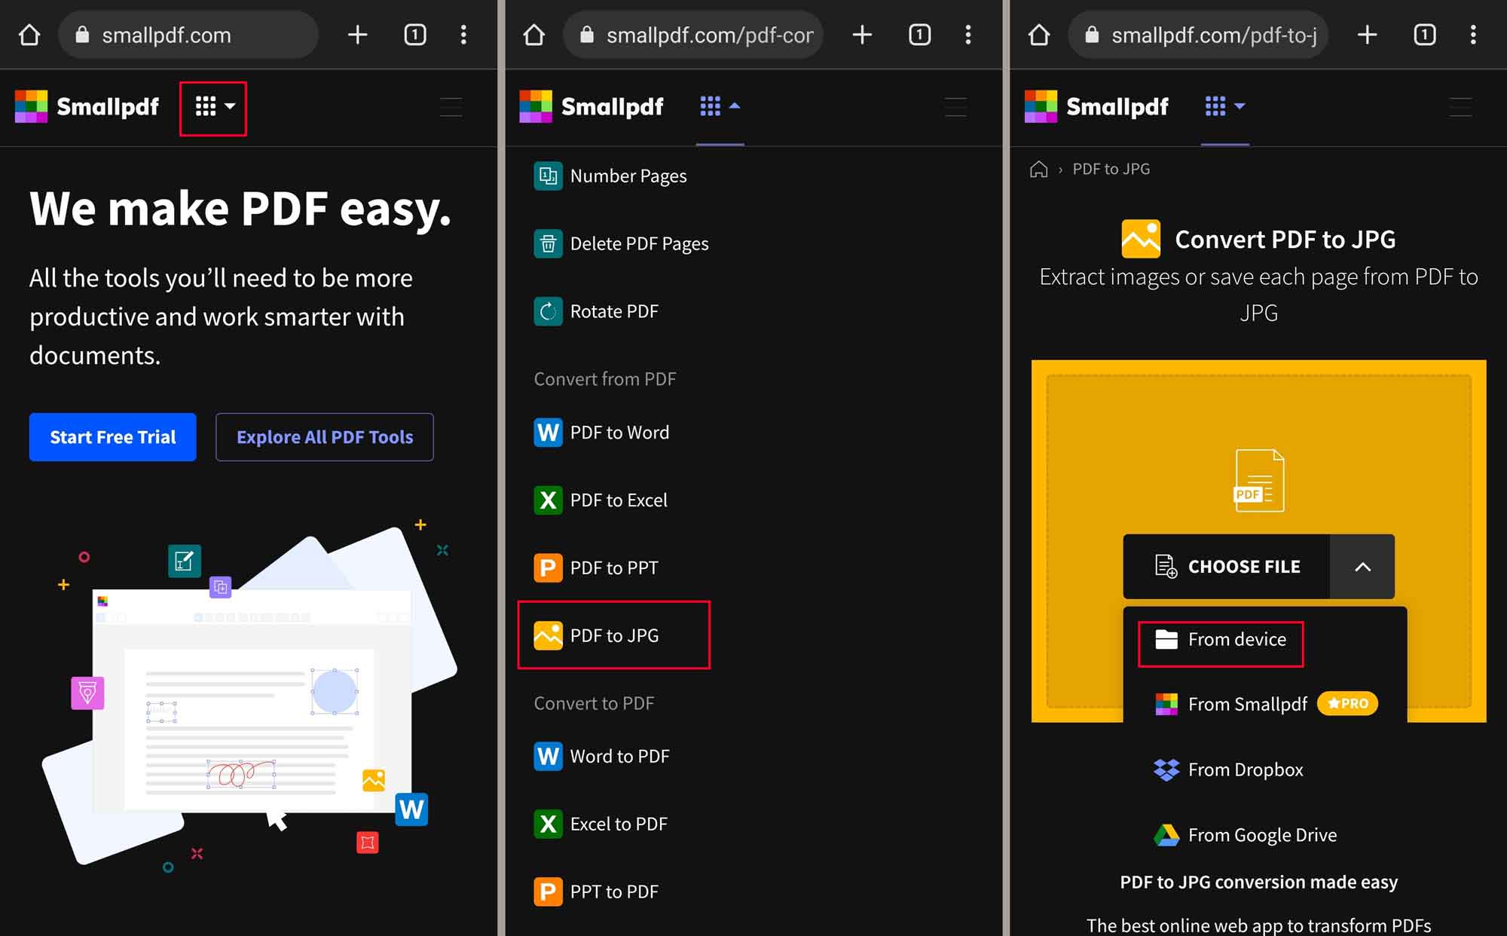The height and width of the screenshot is (936, 1507).
Task: Select Number Pages tool
Action: tap(610, 176)
